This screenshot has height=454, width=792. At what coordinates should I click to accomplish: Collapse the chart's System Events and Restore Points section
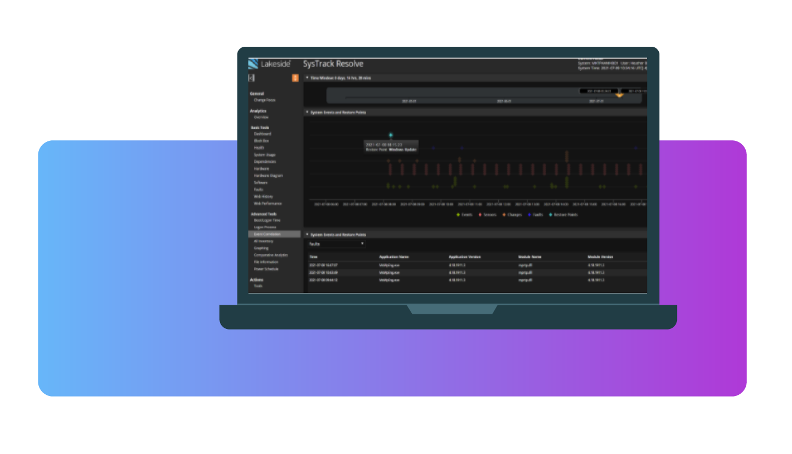tap(307, 113)
